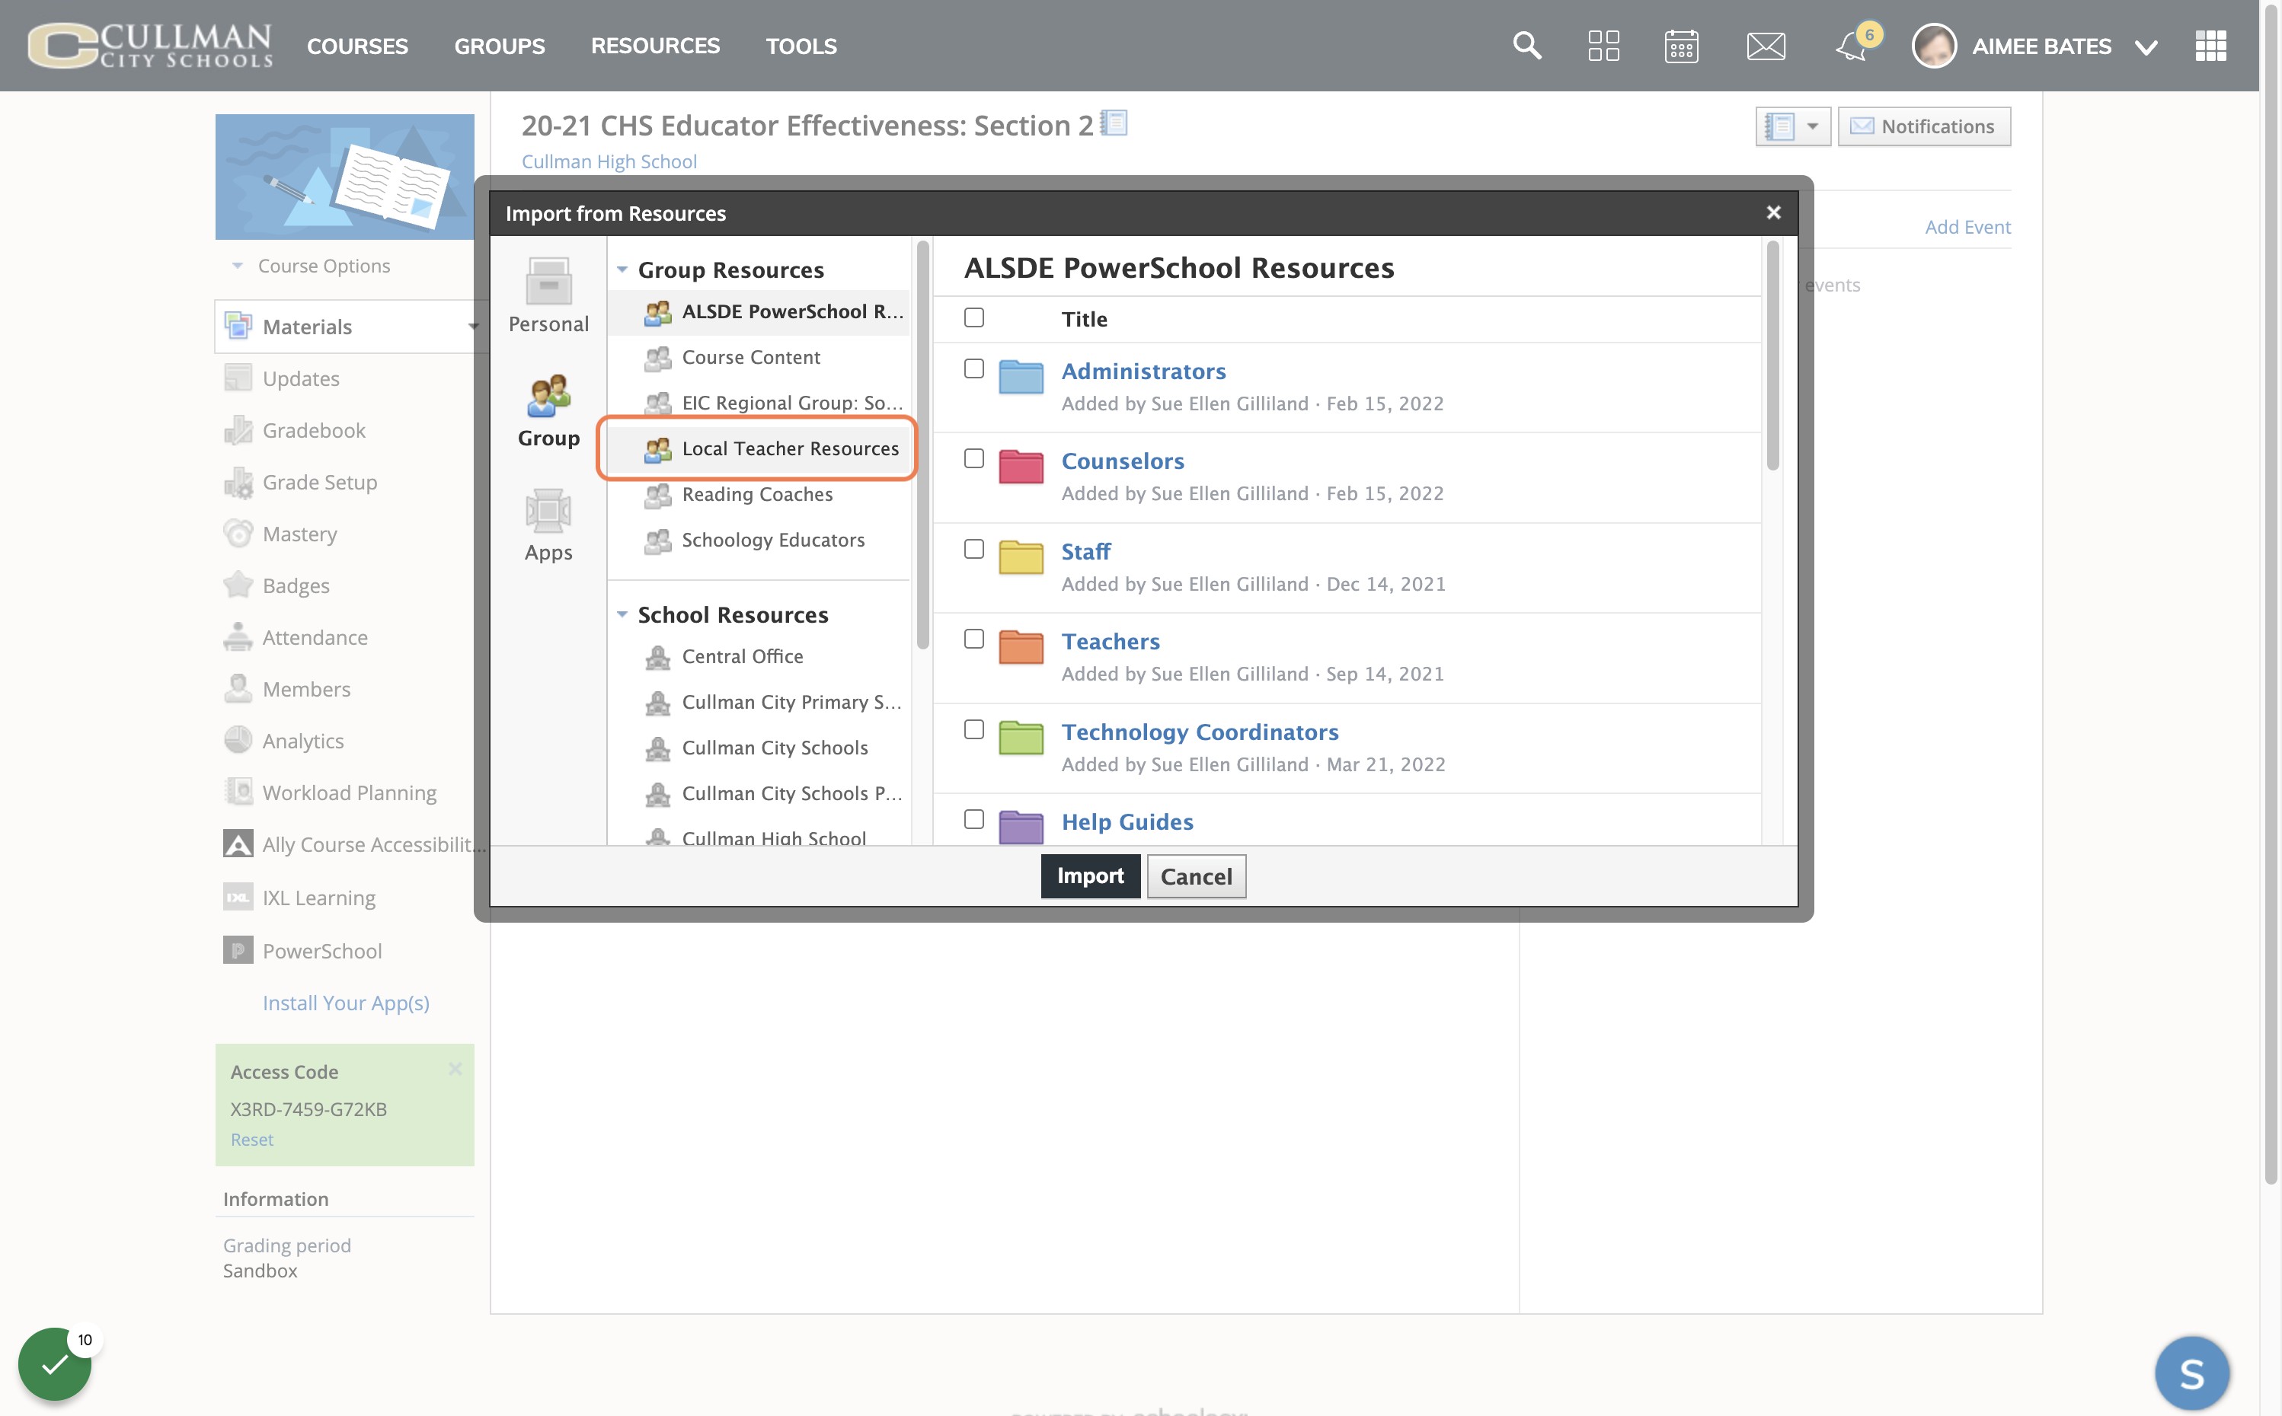The image size is (2282, 1416).
Task: Select Reading Coaches group
Action: click(759, 495)
